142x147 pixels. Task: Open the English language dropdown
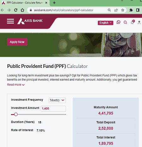(x=105, y=23)
